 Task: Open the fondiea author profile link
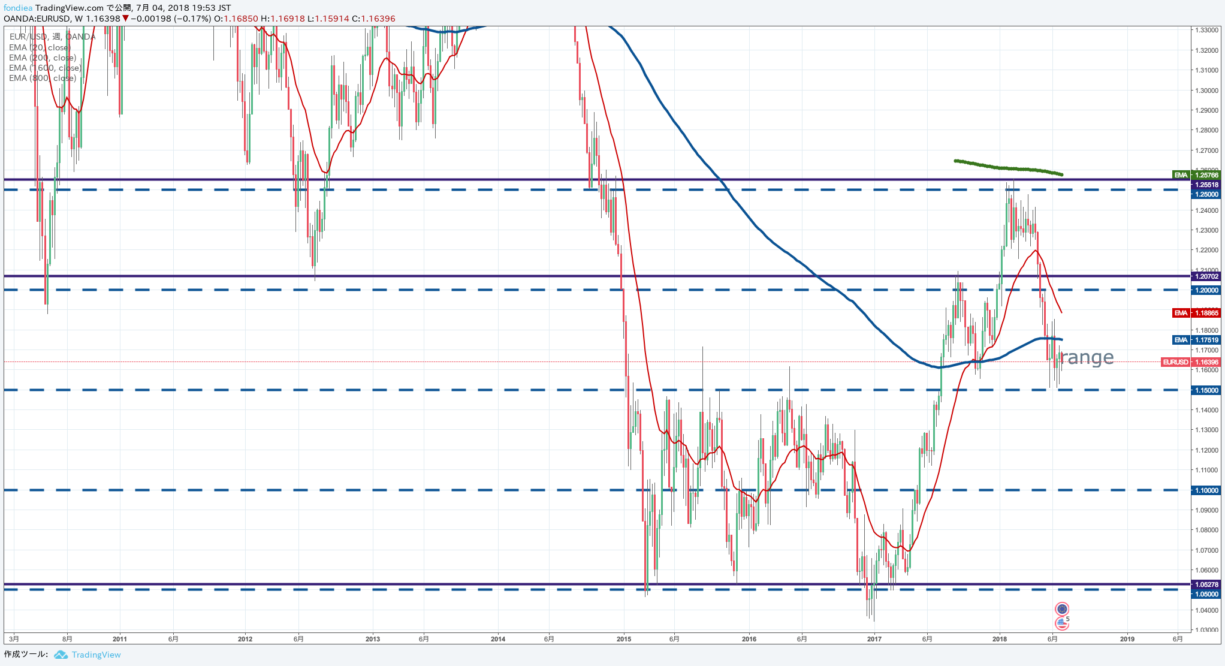pos(18,8)
